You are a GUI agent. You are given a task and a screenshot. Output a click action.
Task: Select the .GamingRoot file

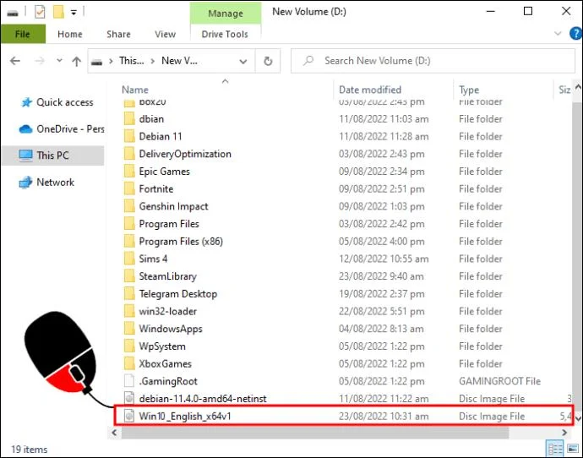point(168,381)
